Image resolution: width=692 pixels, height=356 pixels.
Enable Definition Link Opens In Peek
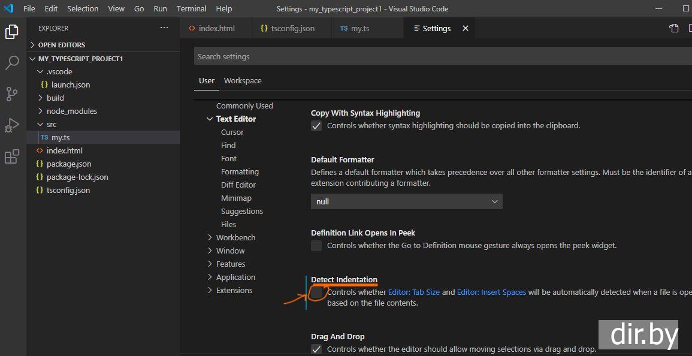pos(316,246)
